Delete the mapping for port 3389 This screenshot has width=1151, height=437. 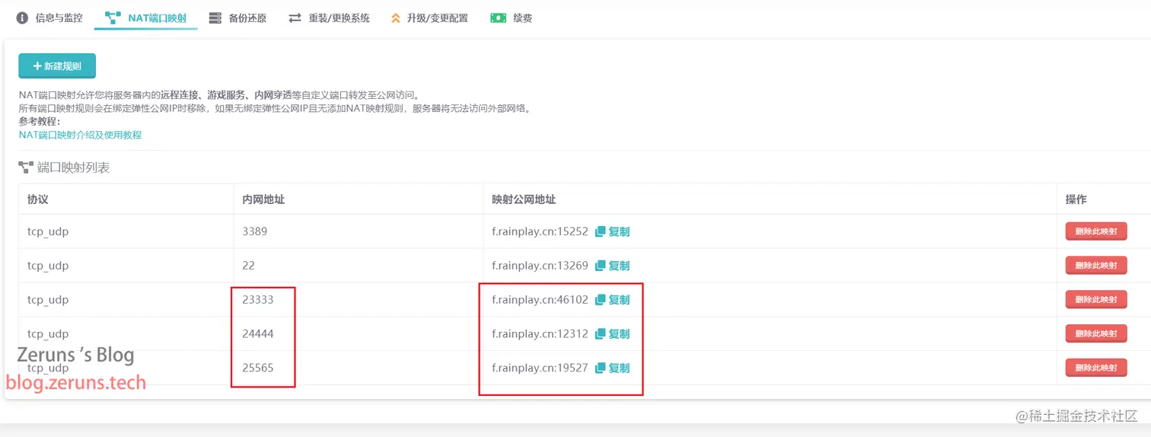[1096, 231]
